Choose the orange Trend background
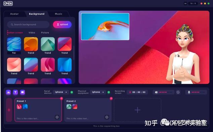213x132 pixels. tap(31, 44)
